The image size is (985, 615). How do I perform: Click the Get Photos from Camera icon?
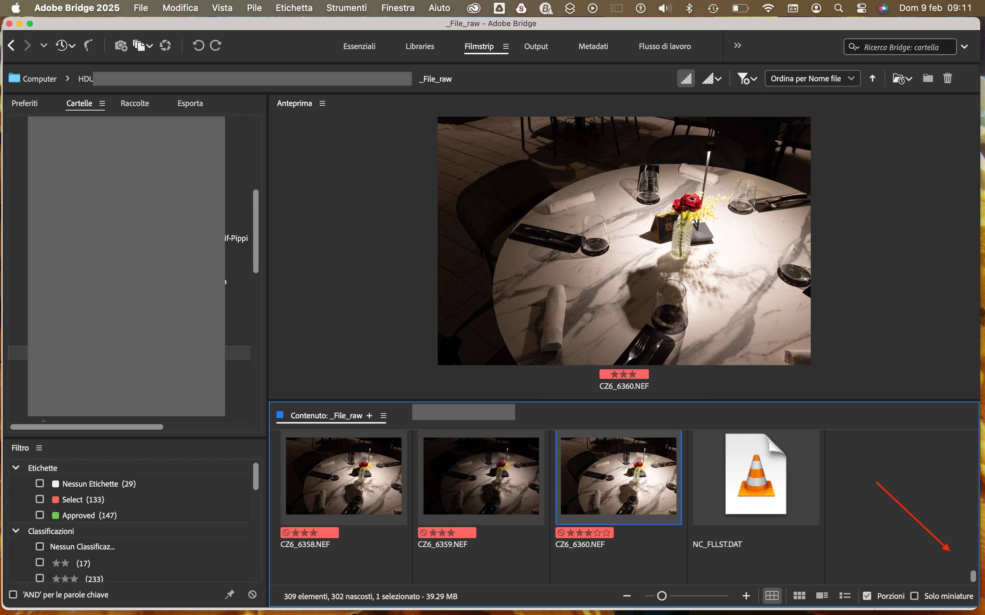[x=121, y=46]
